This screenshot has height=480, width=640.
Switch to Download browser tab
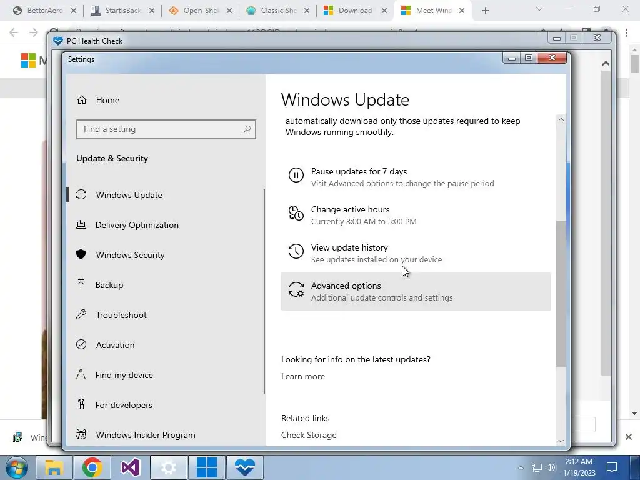355,11
